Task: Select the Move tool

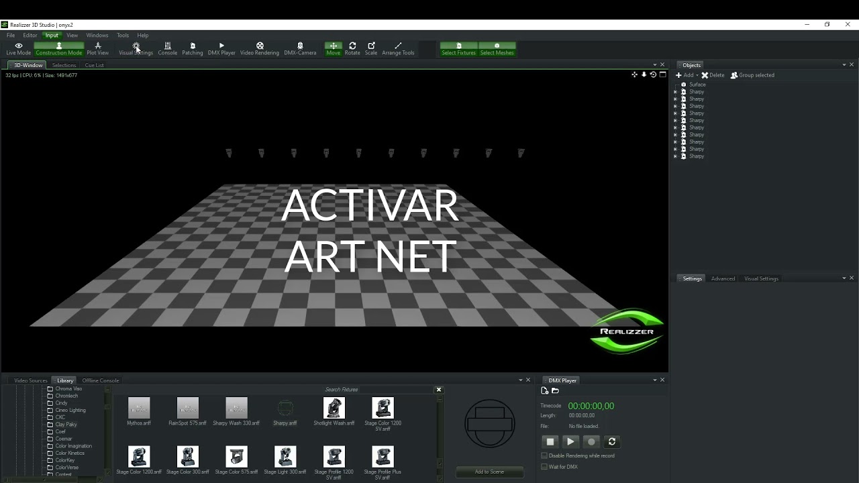Action: tap(334, 49)
